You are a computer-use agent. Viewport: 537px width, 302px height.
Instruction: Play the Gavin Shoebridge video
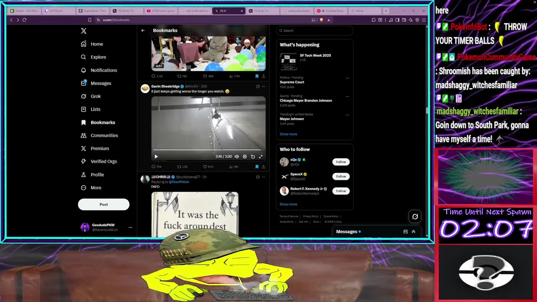click(156, 156)
